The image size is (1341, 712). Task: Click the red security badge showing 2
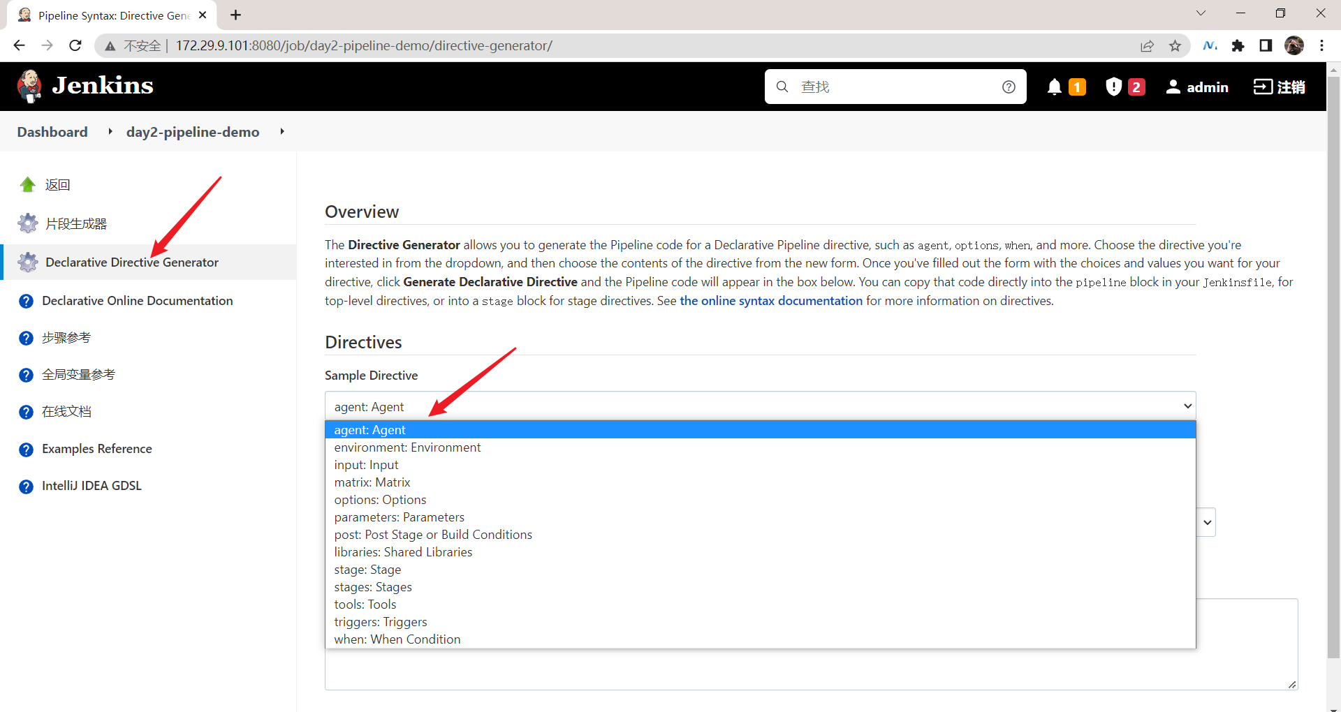pos(1136,87)
